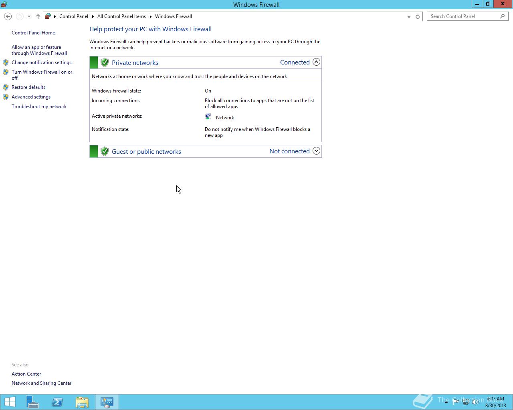Click the Windows Firewall breadcrumb
The width and height of the screenshot is (513, 410).
coord(174,16)
